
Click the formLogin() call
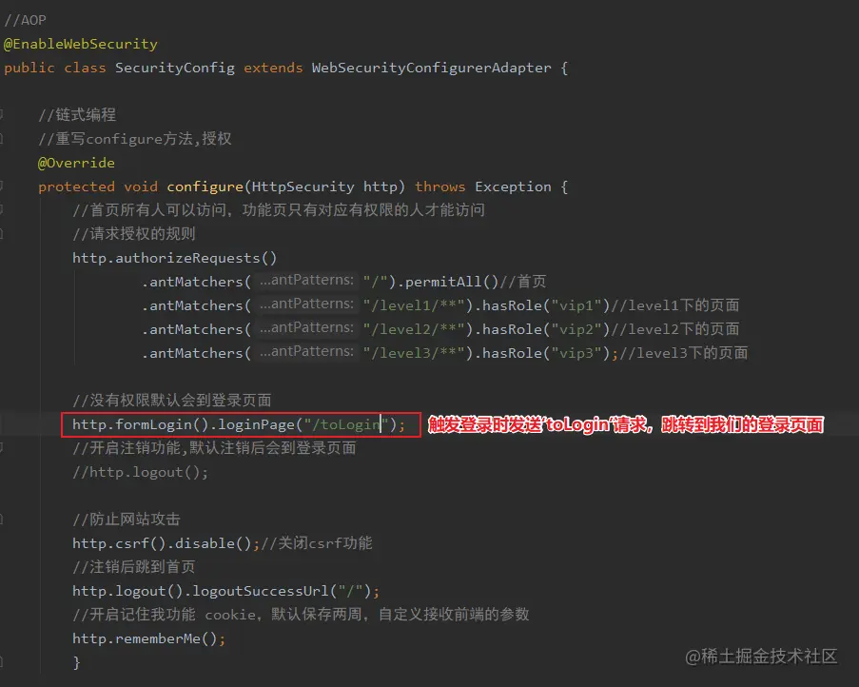[162, 424]
